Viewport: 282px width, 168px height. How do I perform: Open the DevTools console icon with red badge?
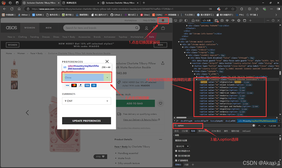tap(216, 21)
